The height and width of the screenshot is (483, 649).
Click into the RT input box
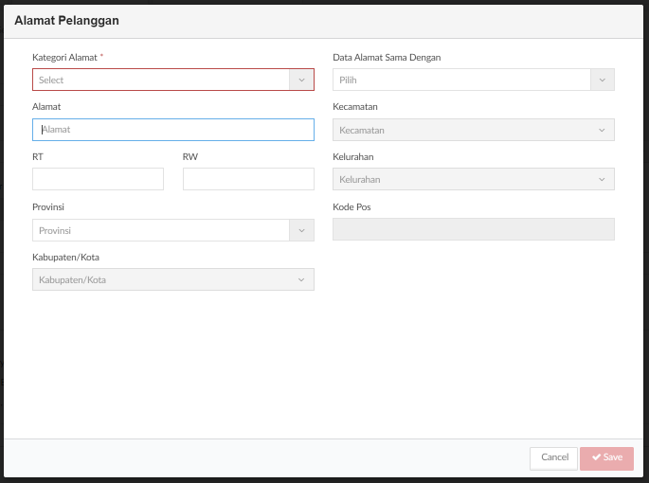(98, 179)
